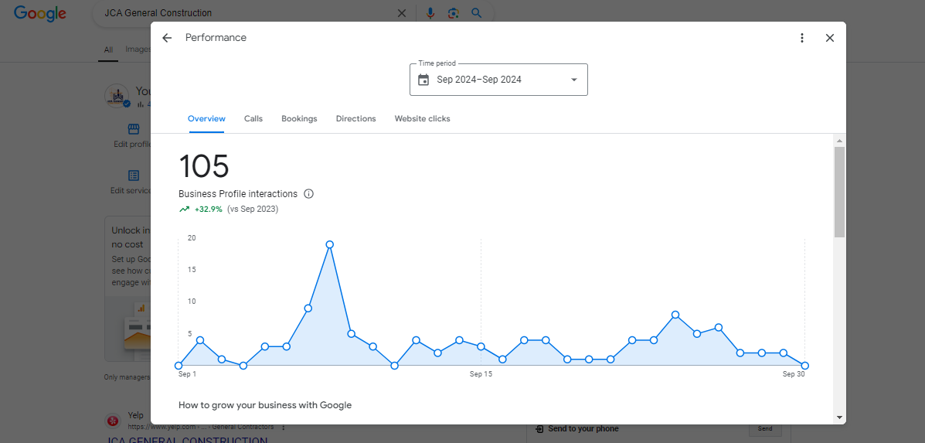The image size is (925, 443).
Task: Clear the search box with X icon
Action: tap(402, 13)
